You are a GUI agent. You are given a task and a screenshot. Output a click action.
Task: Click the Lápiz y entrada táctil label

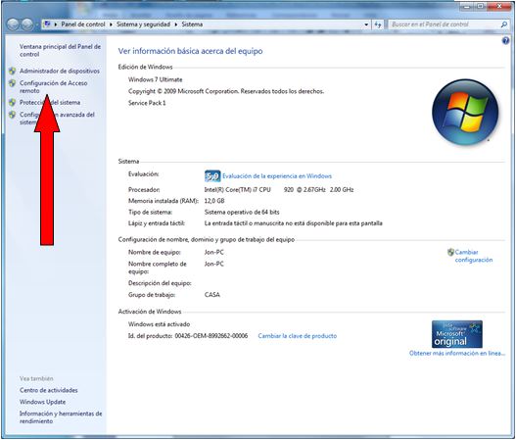coord(157,223)
